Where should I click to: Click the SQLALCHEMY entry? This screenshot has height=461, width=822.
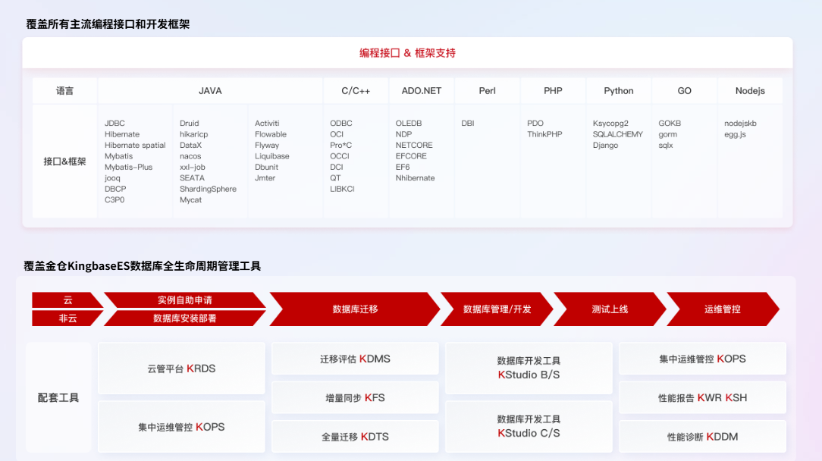pyautogui.click(x=617, y=134)
